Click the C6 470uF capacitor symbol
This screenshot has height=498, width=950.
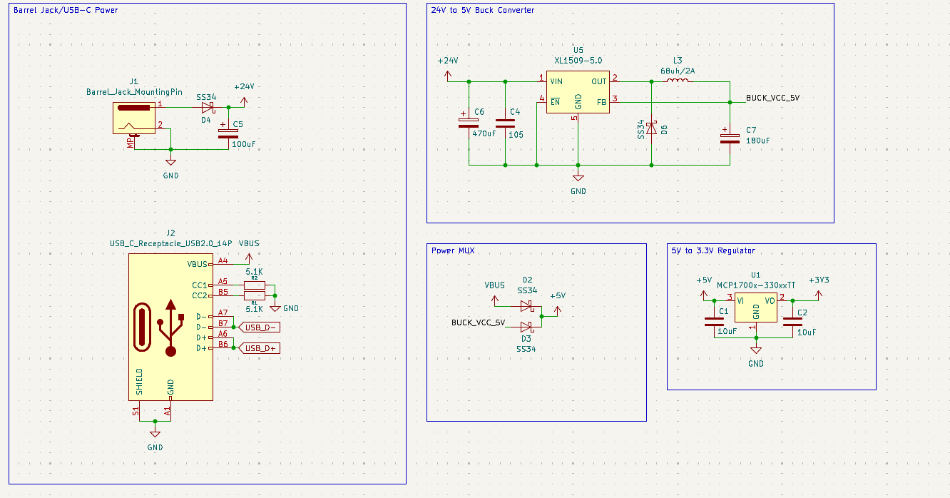pyautogui.click(x=469, y=123)
